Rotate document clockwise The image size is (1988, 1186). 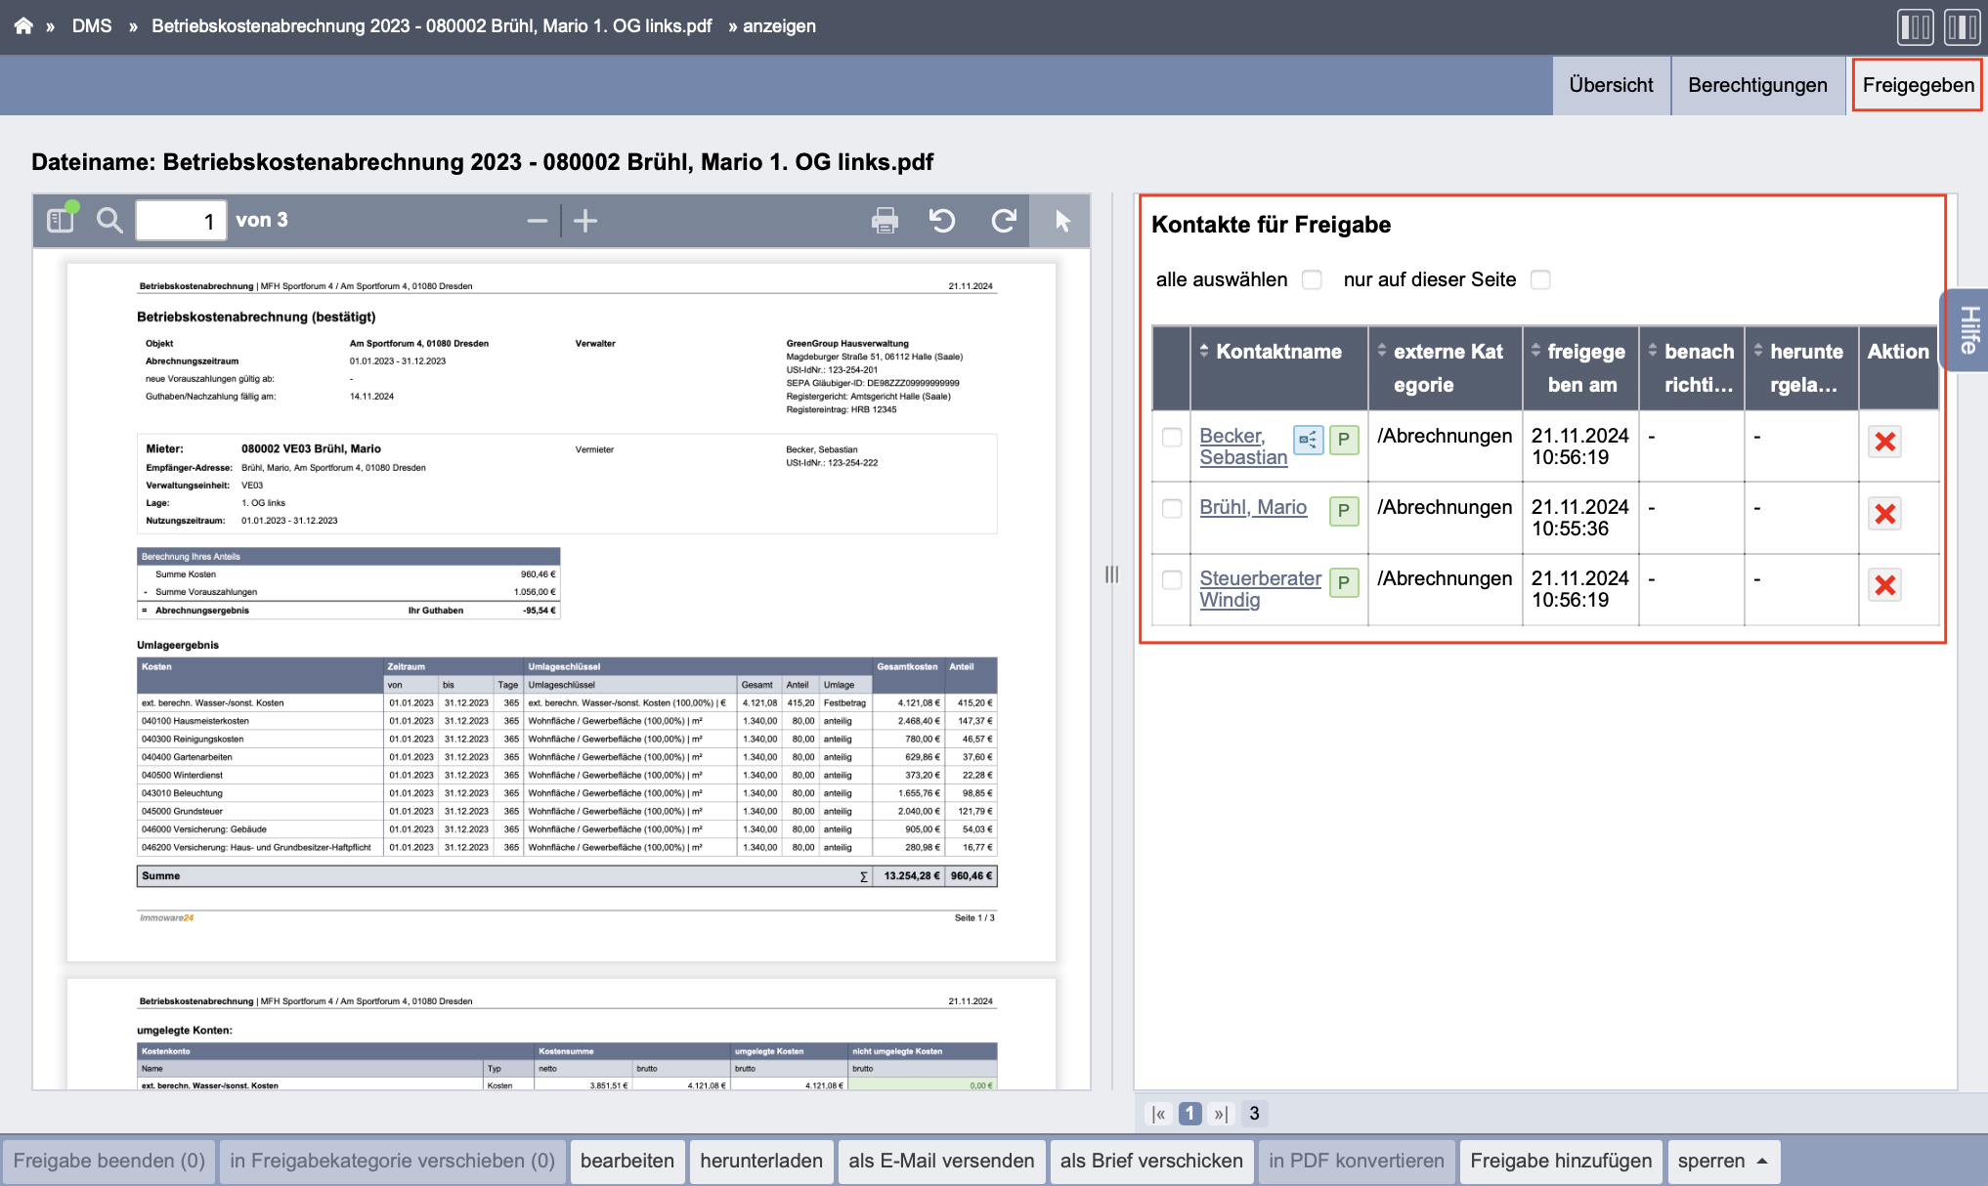click(x=1004, y=221)
